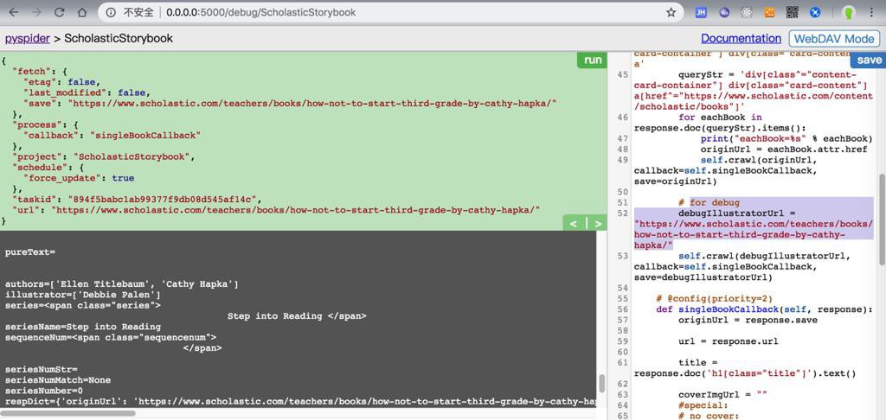This screenshot has width=886, height=420.
Task: Go back with the browser back arrow
Action: pyautogui.click(x=14, y=12)
